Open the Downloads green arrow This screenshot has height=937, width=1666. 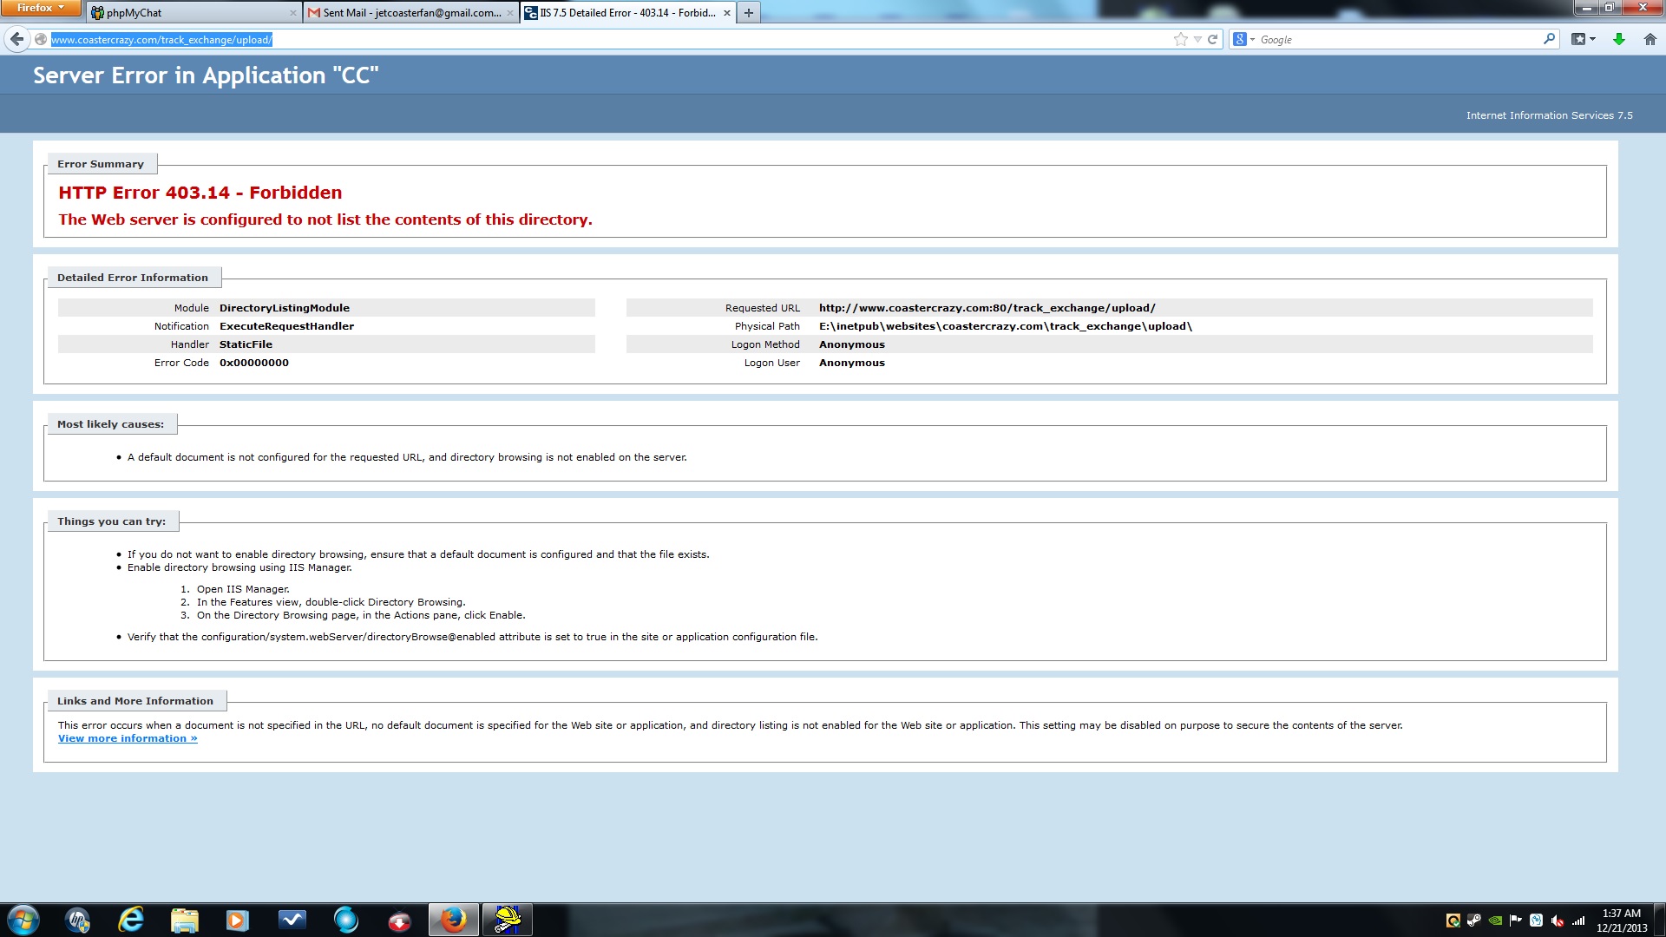click(1619, 39)
